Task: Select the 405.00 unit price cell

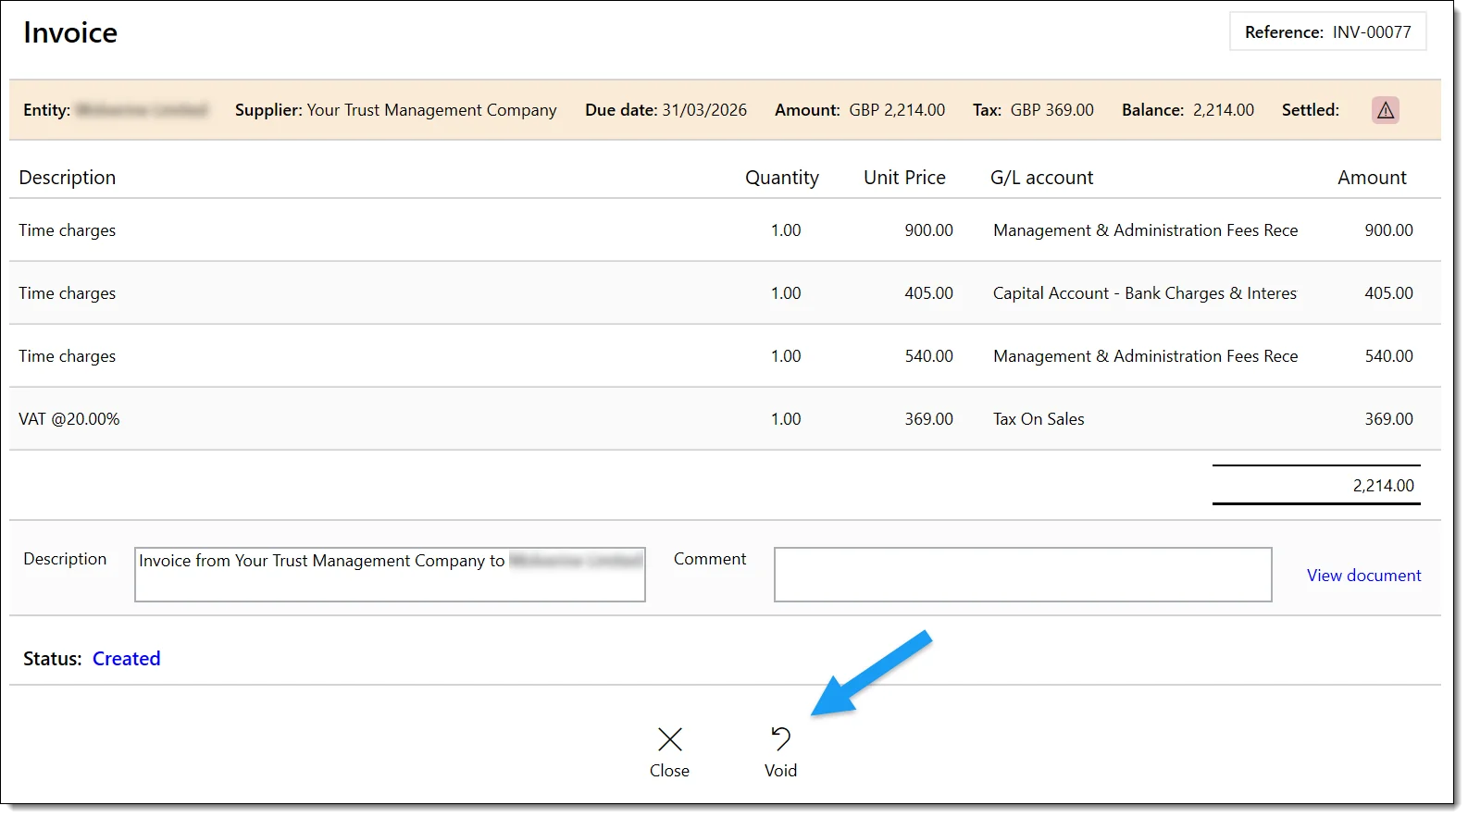Action: (928, 292)
